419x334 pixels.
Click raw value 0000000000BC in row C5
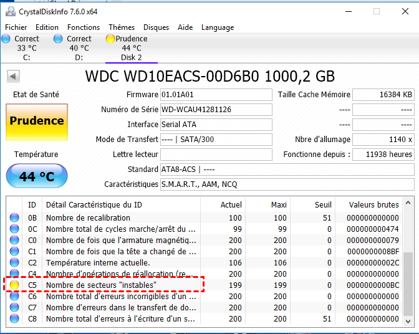[373, 285]
